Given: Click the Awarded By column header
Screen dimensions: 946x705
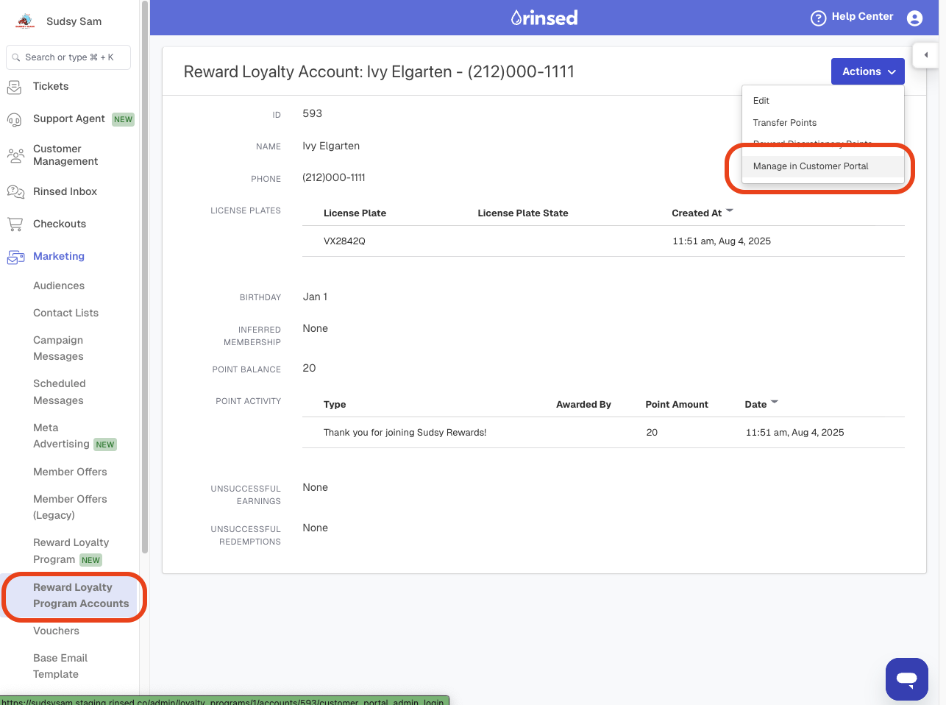Looking at the screenshot, I should (583, 405).
